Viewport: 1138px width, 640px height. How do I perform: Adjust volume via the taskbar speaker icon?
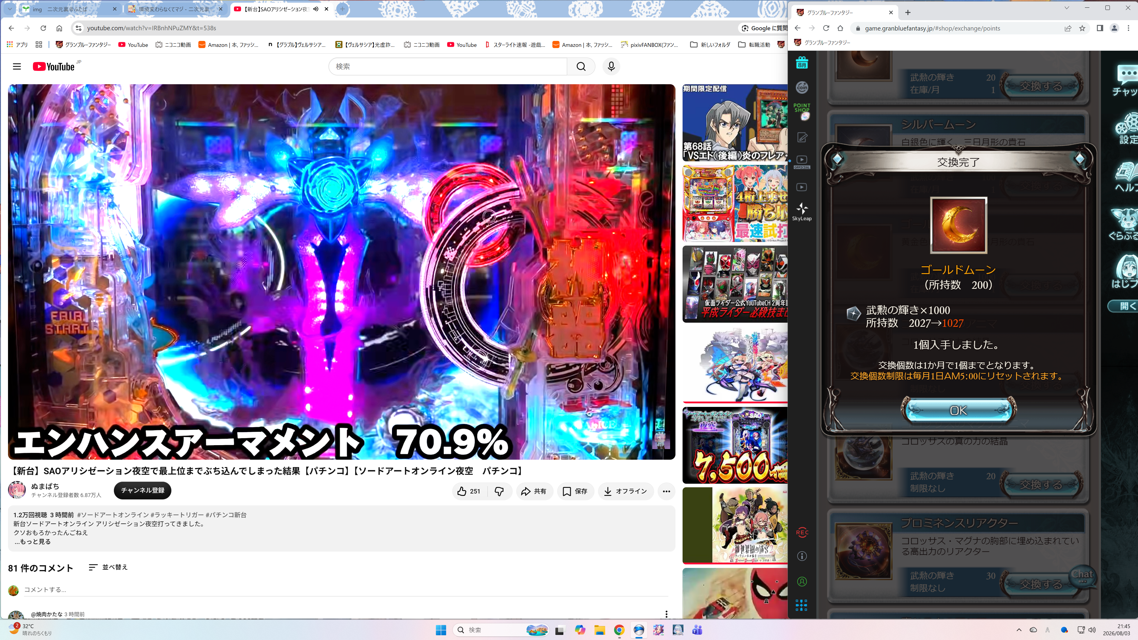point(1092,630)
